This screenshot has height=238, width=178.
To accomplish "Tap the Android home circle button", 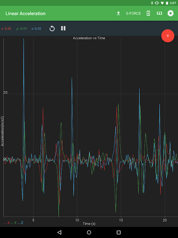I will point(89,232).
